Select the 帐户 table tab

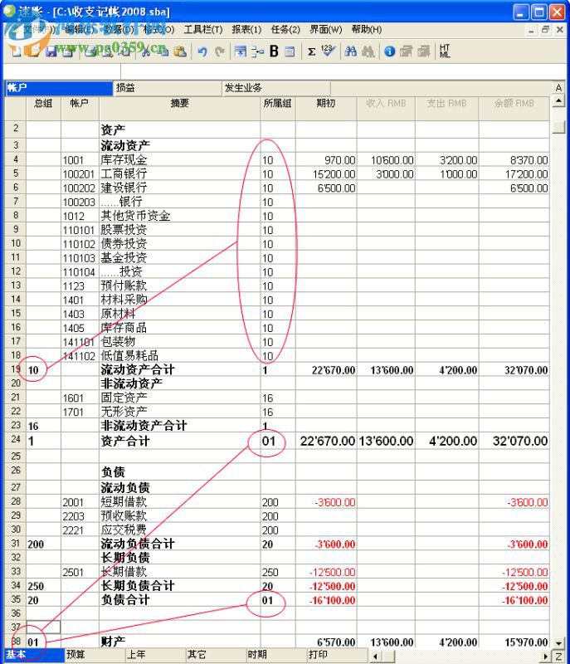pyautogui.click(x=59, y=88)
